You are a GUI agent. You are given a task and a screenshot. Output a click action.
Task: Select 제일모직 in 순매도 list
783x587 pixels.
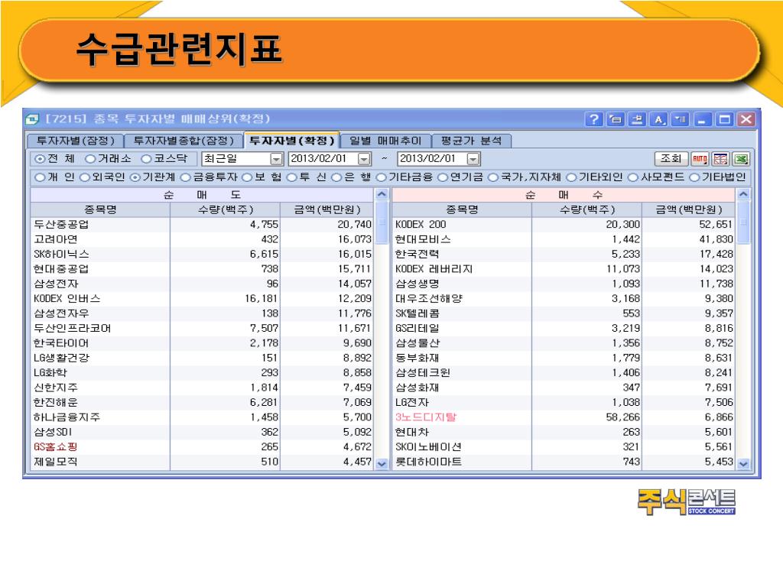(x=202, y=462)
